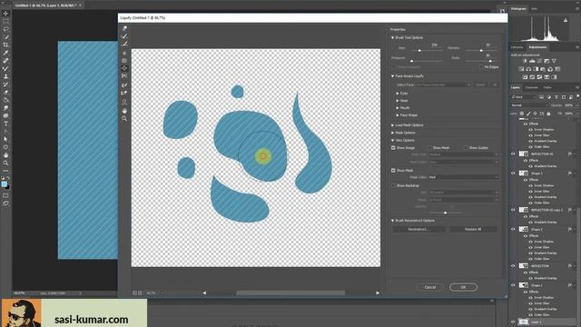Add a Levels adjustment
The image size is (581, 327).
coord(532,61)
